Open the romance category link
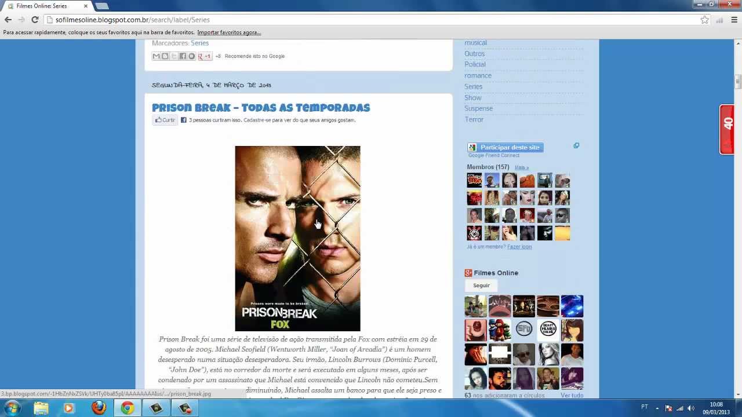The image size is (742, 417). [478, 75]
